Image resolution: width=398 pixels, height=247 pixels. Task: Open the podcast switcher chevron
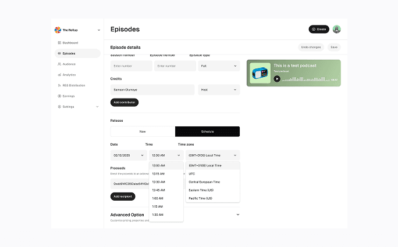click(x=99, y=30)
